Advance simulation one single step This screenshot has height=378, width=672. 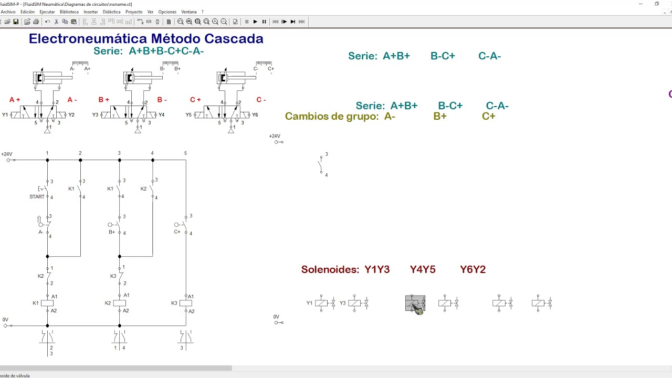coord(284,22)
